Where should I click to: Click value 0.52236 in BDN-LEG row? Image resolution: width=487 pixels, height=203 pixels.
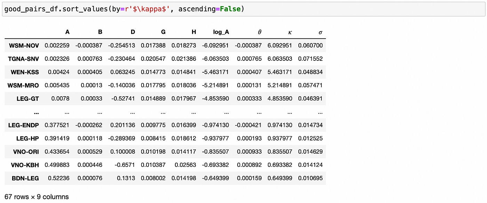(x=59, y=178)
